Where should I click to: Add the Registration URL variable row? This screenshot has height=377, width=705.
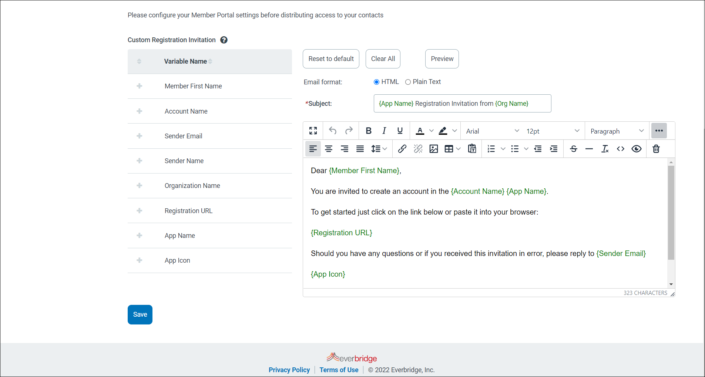[140, 211]
